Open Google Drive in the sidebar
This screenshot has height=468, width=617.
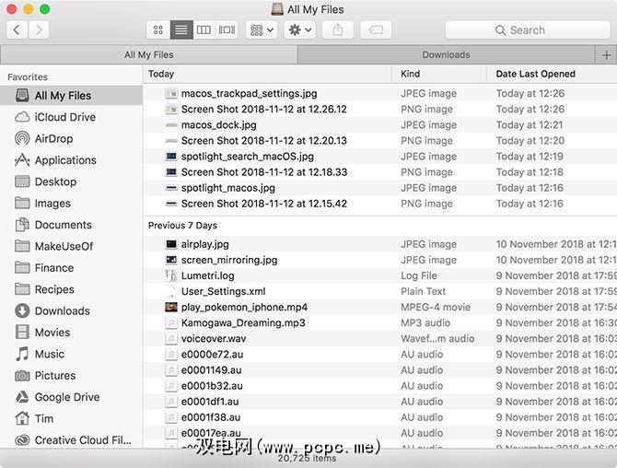coord(66,397)
